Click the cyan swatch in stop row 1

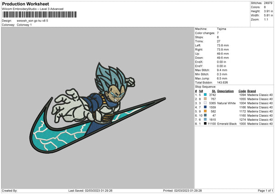tap(205, 95)
